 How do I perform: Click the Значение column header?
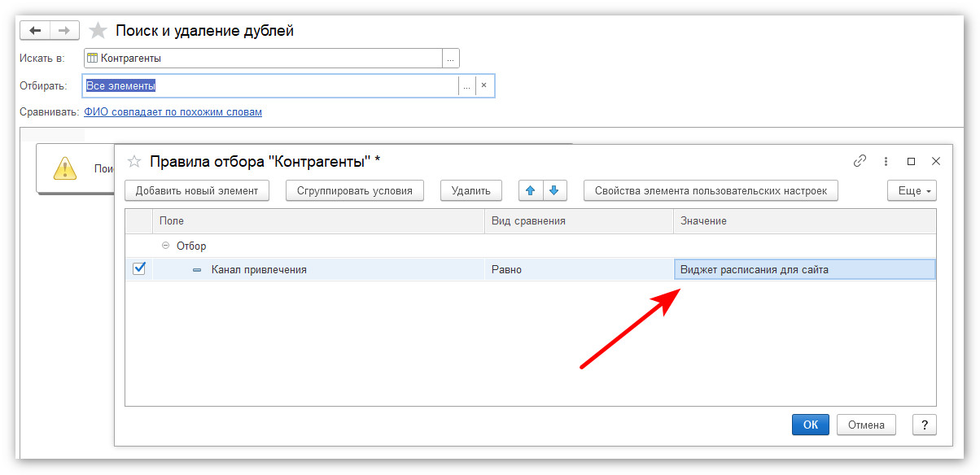point(805,221)
